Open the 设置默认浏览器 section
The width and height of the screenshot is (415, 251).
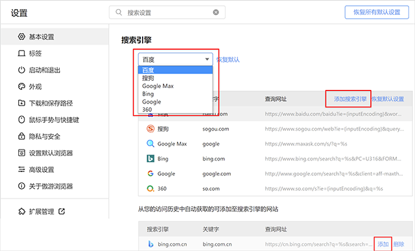[54, 153]
